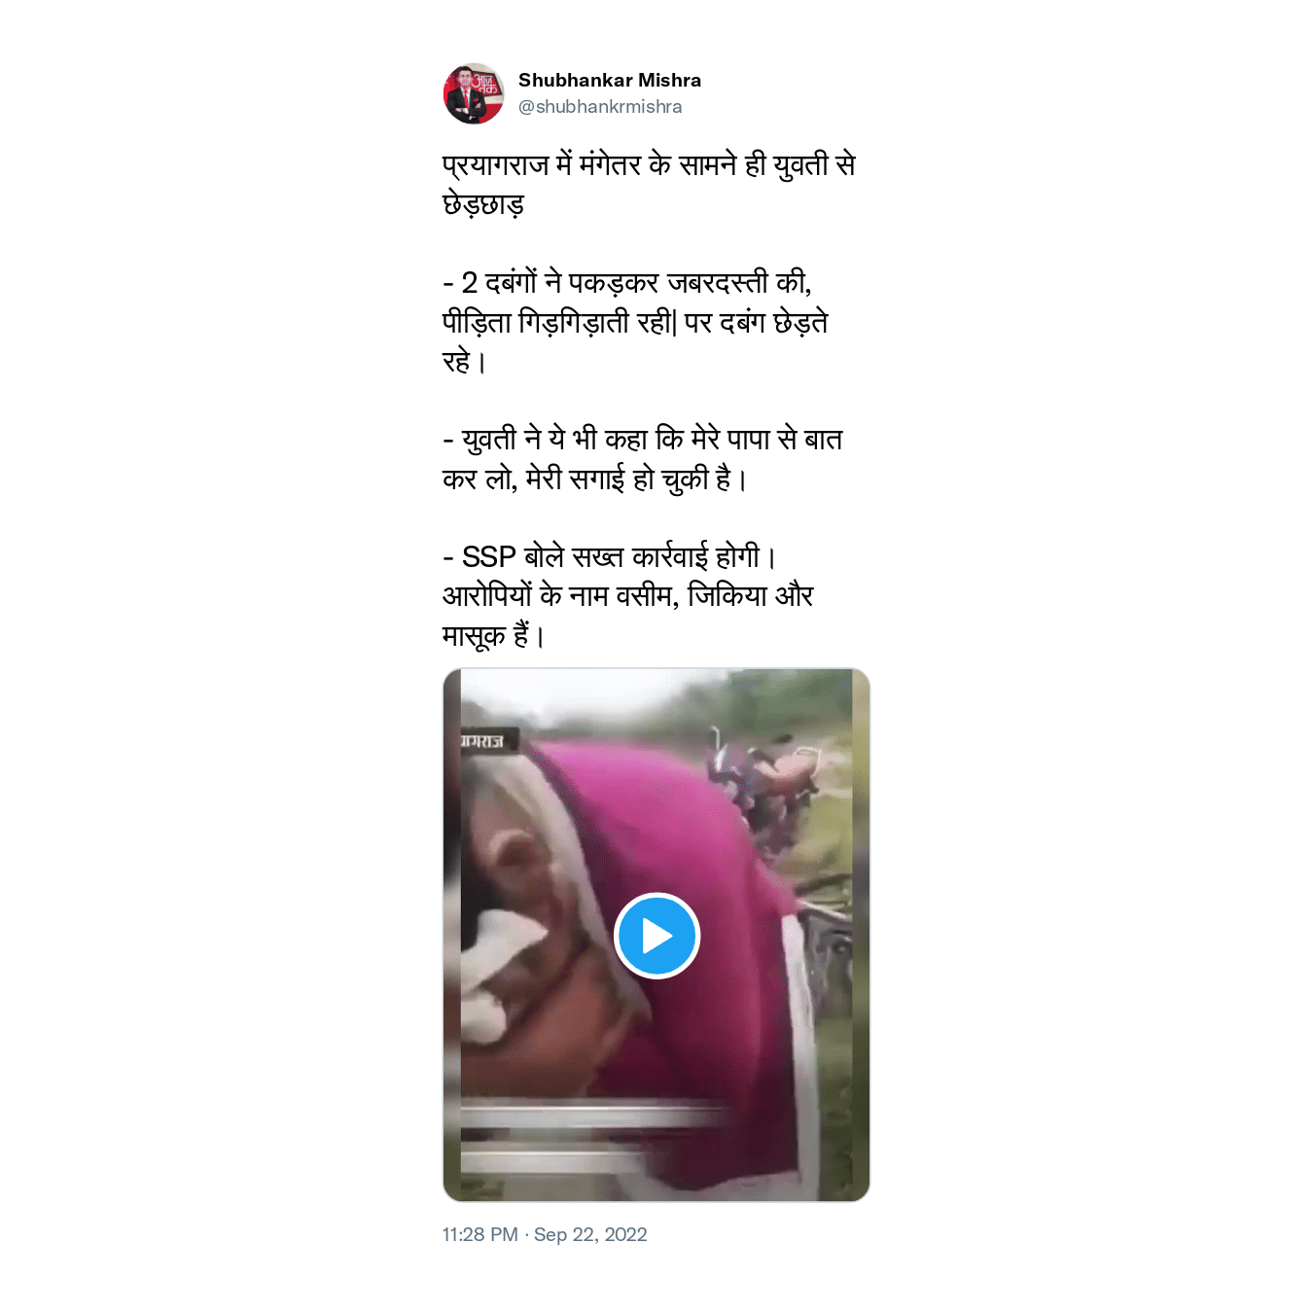
Task: Click the 'SSP' text in tweet
Action: pyautogui.click(x=488, y=557)
